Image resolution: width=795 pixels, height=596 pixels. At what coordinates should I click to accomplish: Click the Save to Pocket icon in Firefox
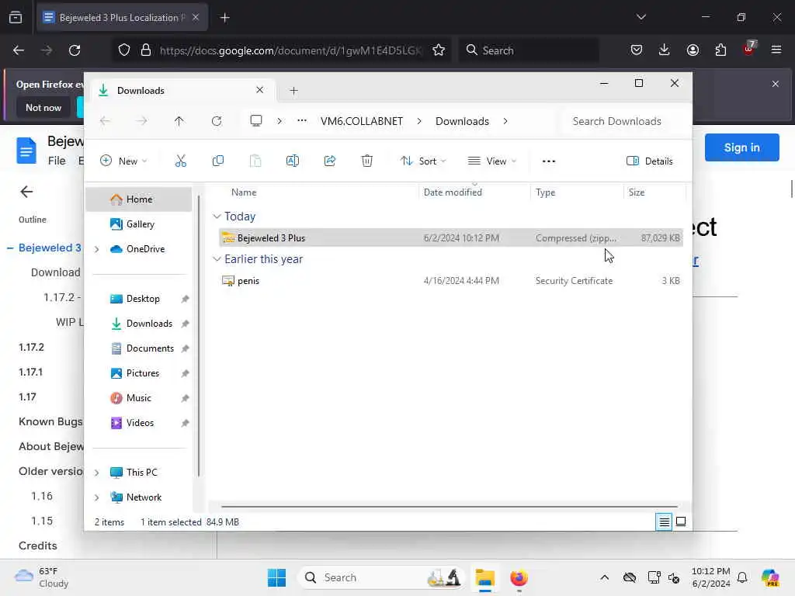click(x=637, y=50)
